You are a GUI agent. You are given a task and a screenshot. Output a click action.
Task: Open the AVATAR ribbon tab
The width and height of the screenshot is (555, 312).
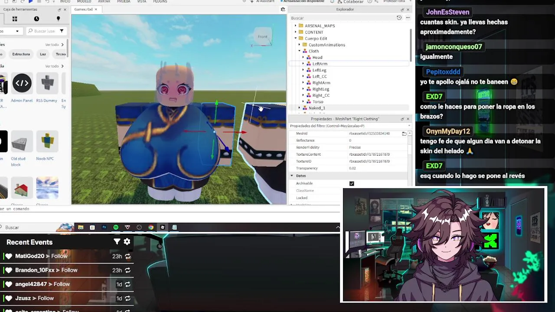click(104, 1)
